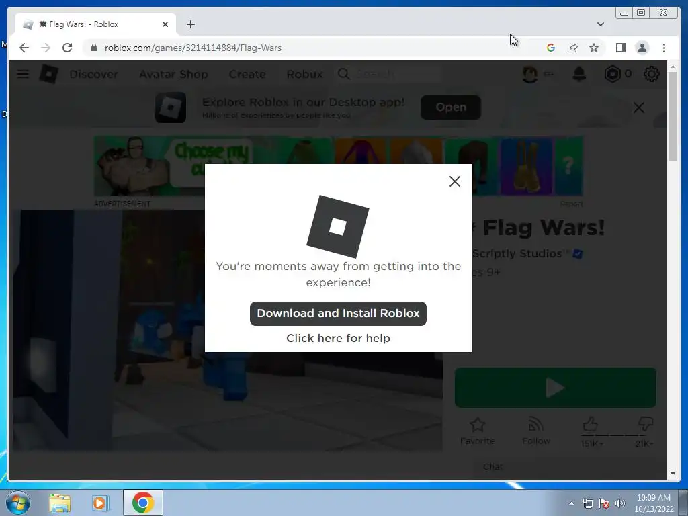Close the Flag Wars tab
Viewport: 688px width, 516px height.
click(165, 24)
